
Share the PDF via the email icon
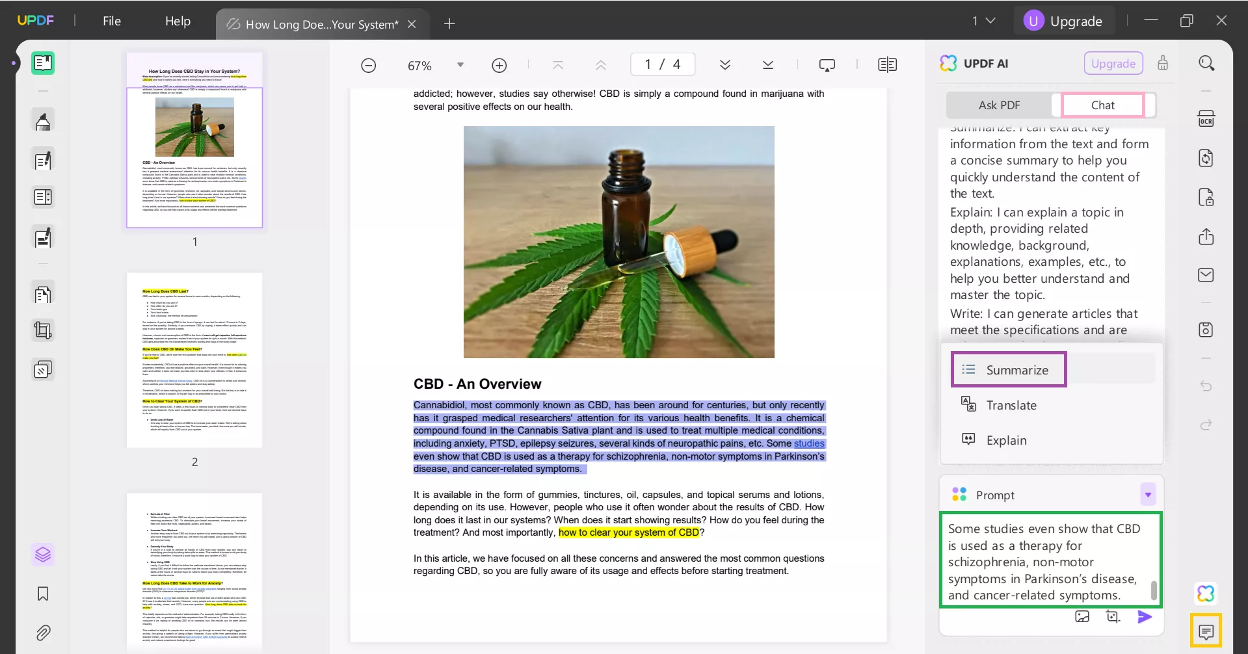point(1206,274)
